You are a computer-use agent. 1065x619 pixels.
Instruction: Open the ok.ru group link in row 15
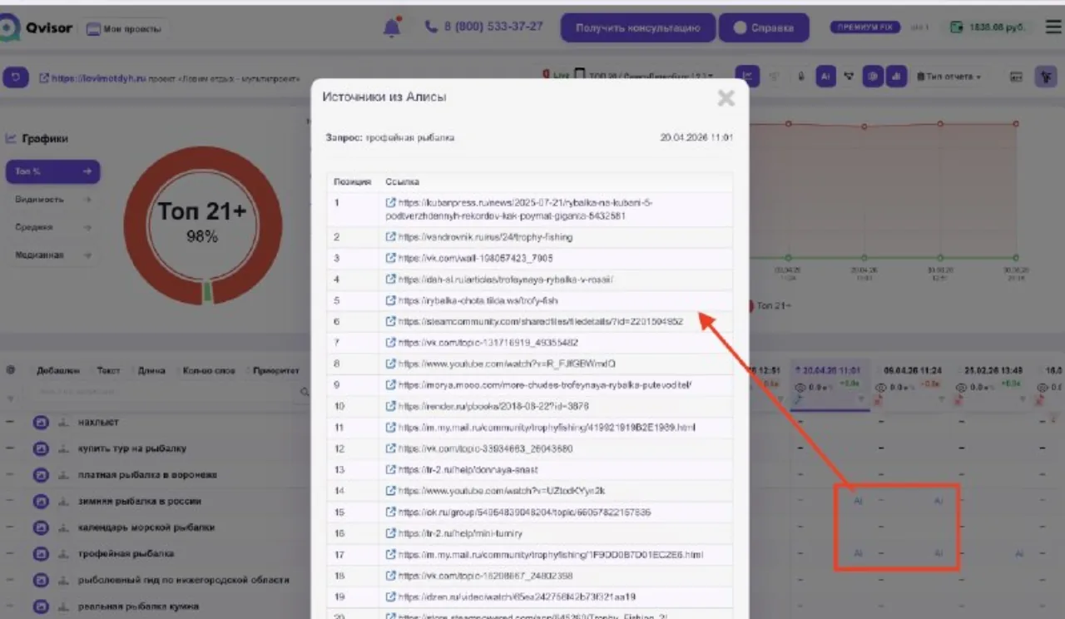tap(524, 512)
